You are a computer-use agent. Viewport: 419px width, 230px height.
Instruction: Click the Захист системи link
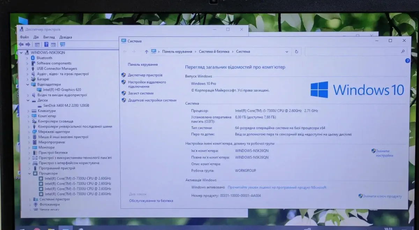[x=141, y=93]
